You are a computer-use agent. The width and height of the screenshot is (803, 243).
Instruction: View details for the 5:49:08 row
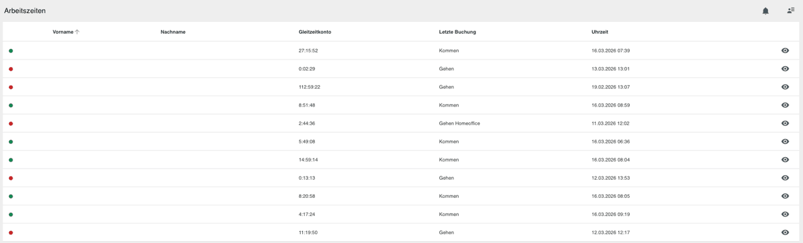click(x=785, y=142)
